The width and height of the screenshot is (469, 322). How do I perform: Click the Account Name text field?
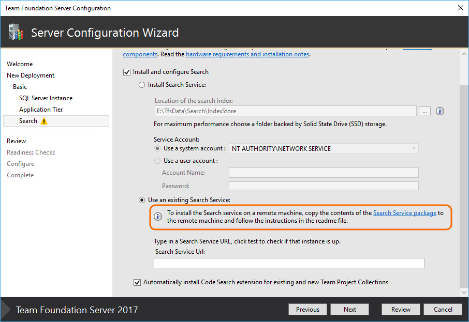tap(324, 173)
